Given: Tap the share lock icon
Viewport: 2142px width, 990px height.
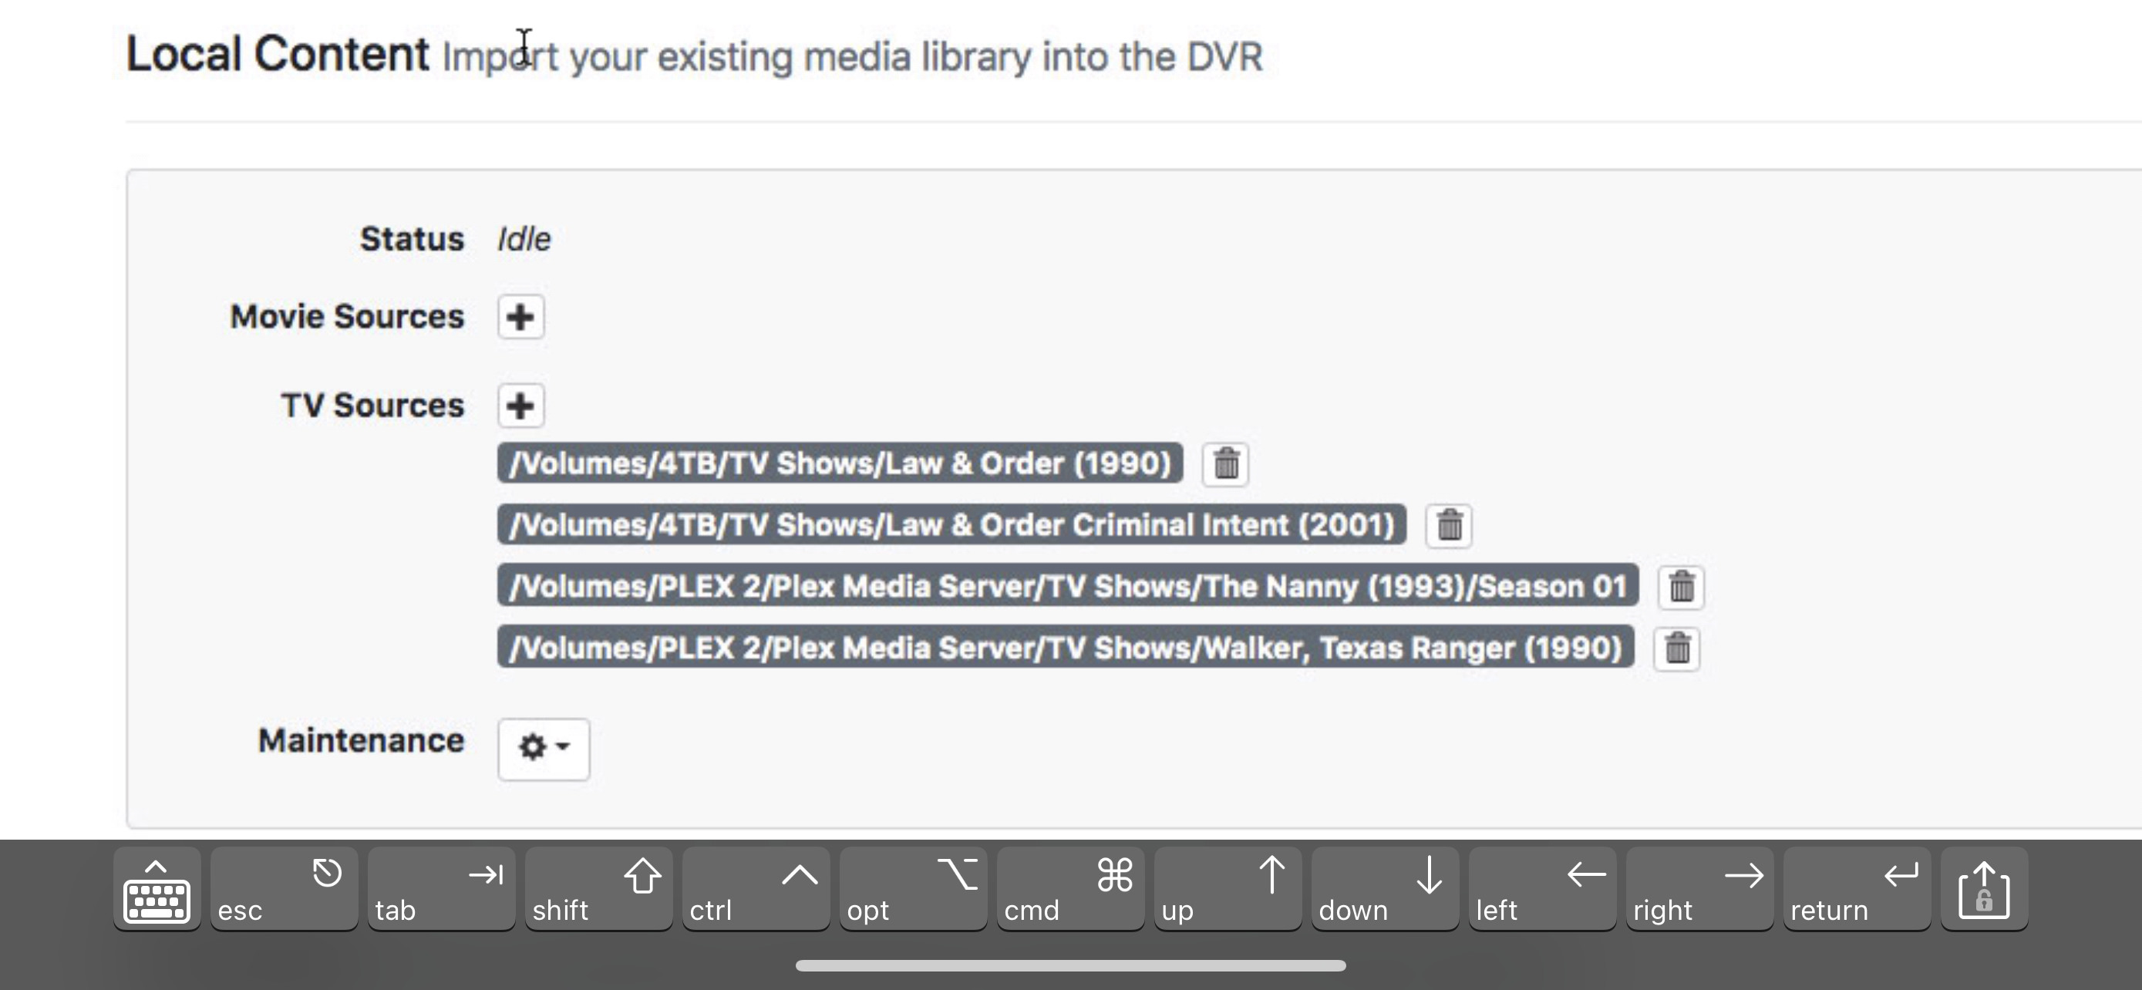Looking at the screenshot, I should (1984, 891).
